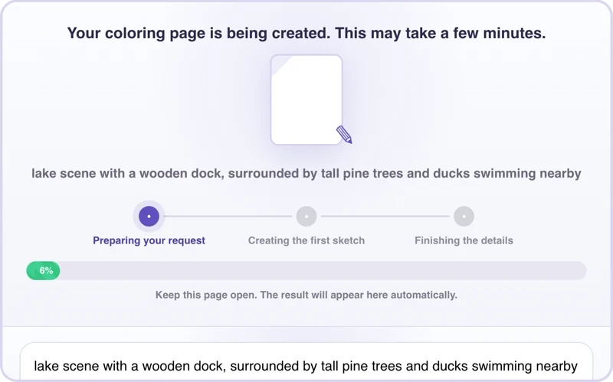Click the 'Keep this page open' notice

306,295
